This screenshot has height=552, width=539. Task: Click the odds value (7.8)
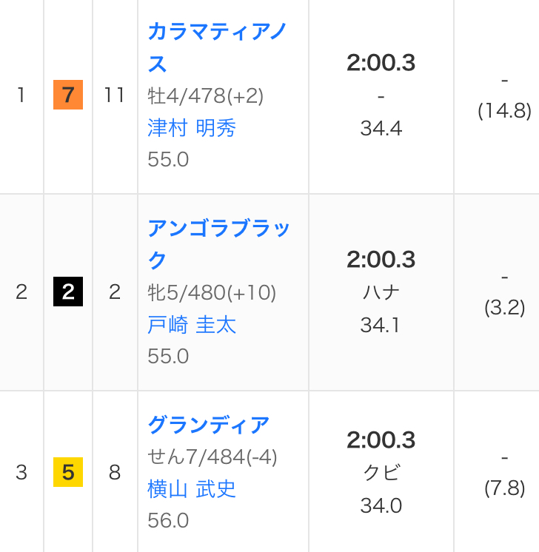click(504, 488)
